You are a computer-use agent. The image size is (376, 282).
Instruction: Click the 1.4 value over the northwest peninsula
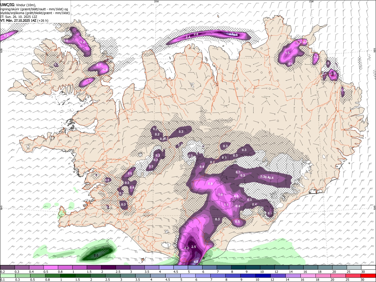pos(83,43)
